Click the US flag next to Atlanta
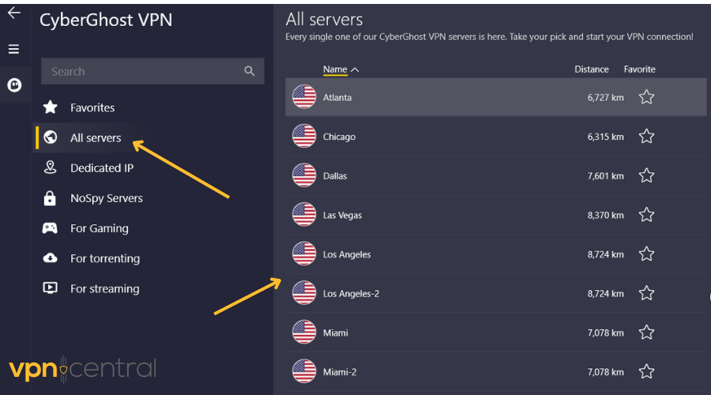Viewport: 711px width, 395px height. [x=304, y=96]
